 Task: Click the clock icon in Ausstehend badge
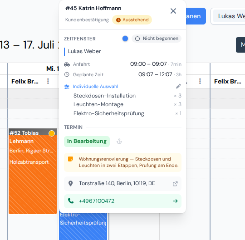coord(118,20)
